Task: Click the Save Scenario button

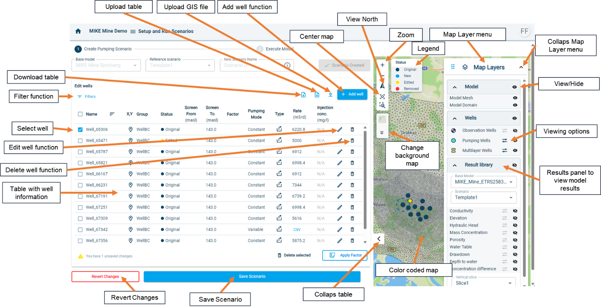Action: coord(252,277)
